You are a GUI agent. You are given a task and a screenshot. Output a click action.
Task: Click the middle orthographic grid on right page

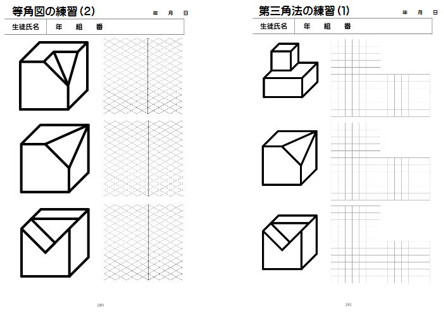380,161
